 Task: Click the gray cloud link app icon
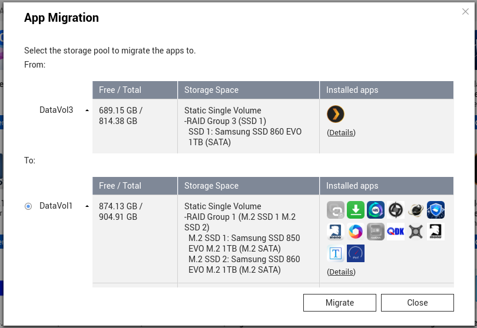(336, 210)
